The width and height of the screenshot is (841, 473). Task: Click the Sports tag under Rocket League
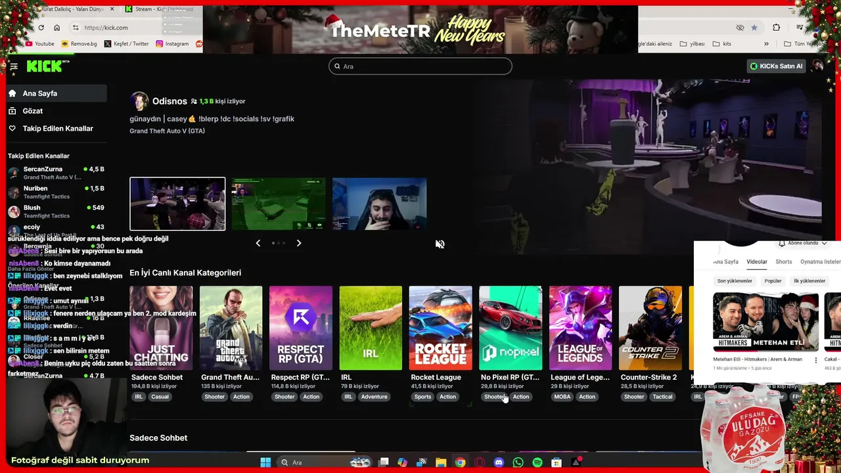[423, 397]
